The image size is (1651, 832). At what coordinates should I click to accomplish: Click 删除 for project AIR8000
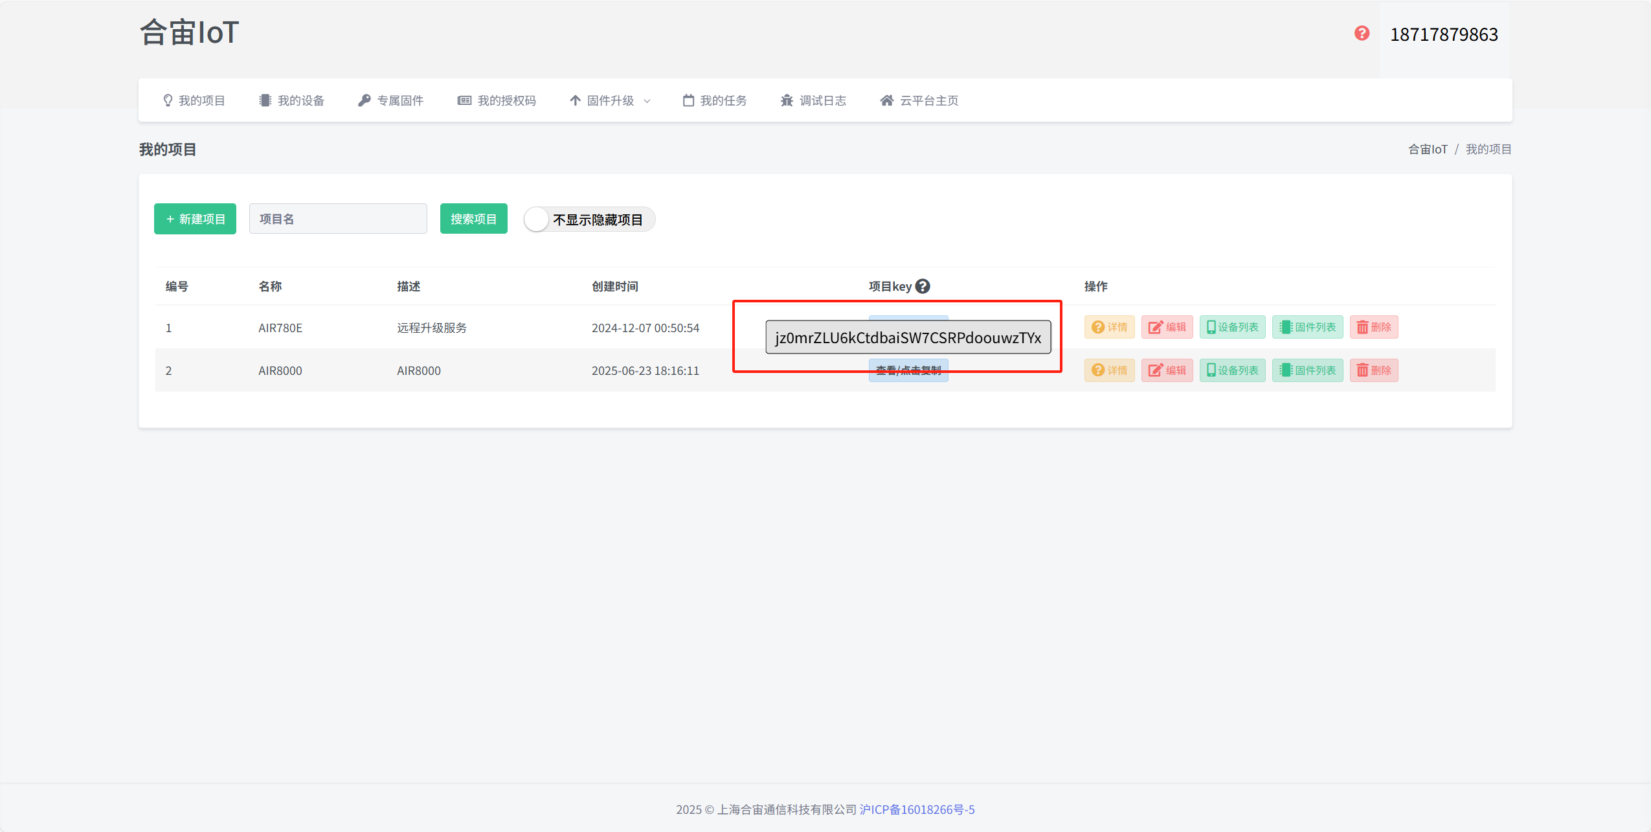point(1374,370)
